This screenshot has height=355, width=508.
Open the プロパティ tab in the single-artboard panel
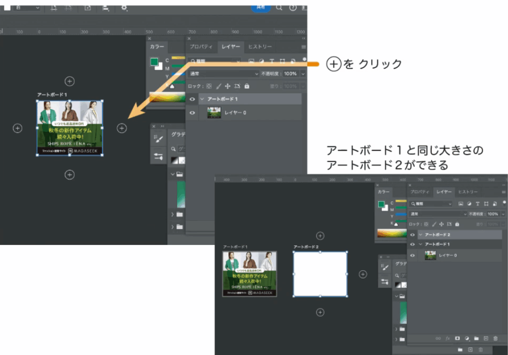point(201,47)
